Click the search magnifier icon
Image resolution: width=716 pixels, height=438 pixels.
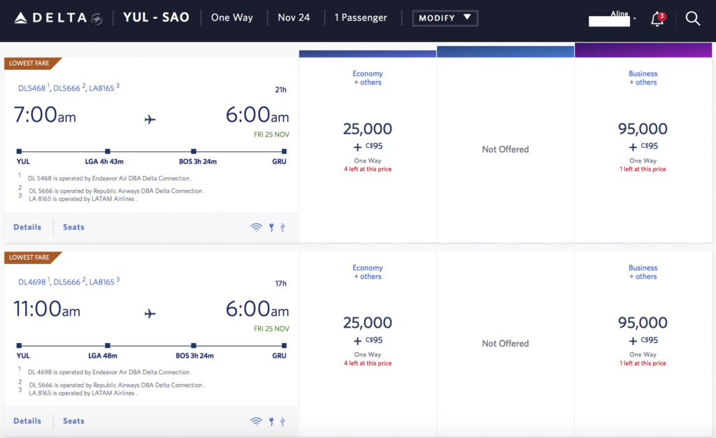click(693, 19)
